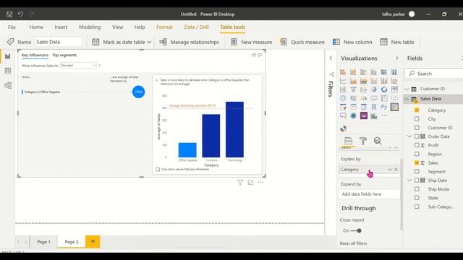Screen dimensions: 463x260
Task: Click the filter funnel icon below visual
Action: click(x=240, y=183)
